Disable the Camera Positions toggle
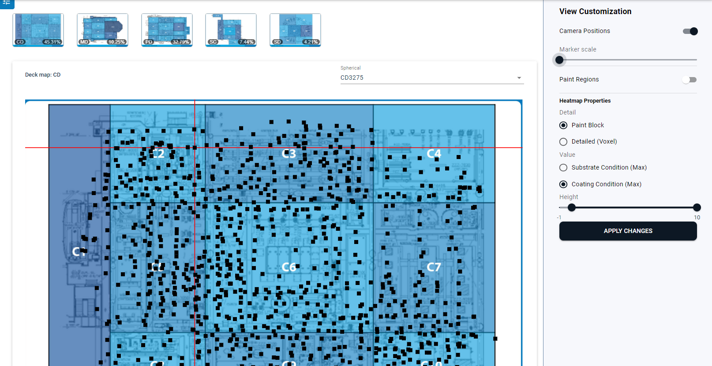 coord(690,31)
